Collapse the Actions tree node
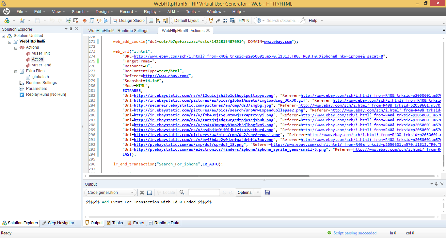The width and height of the screenshot is (446, 238). pos(16,48)
